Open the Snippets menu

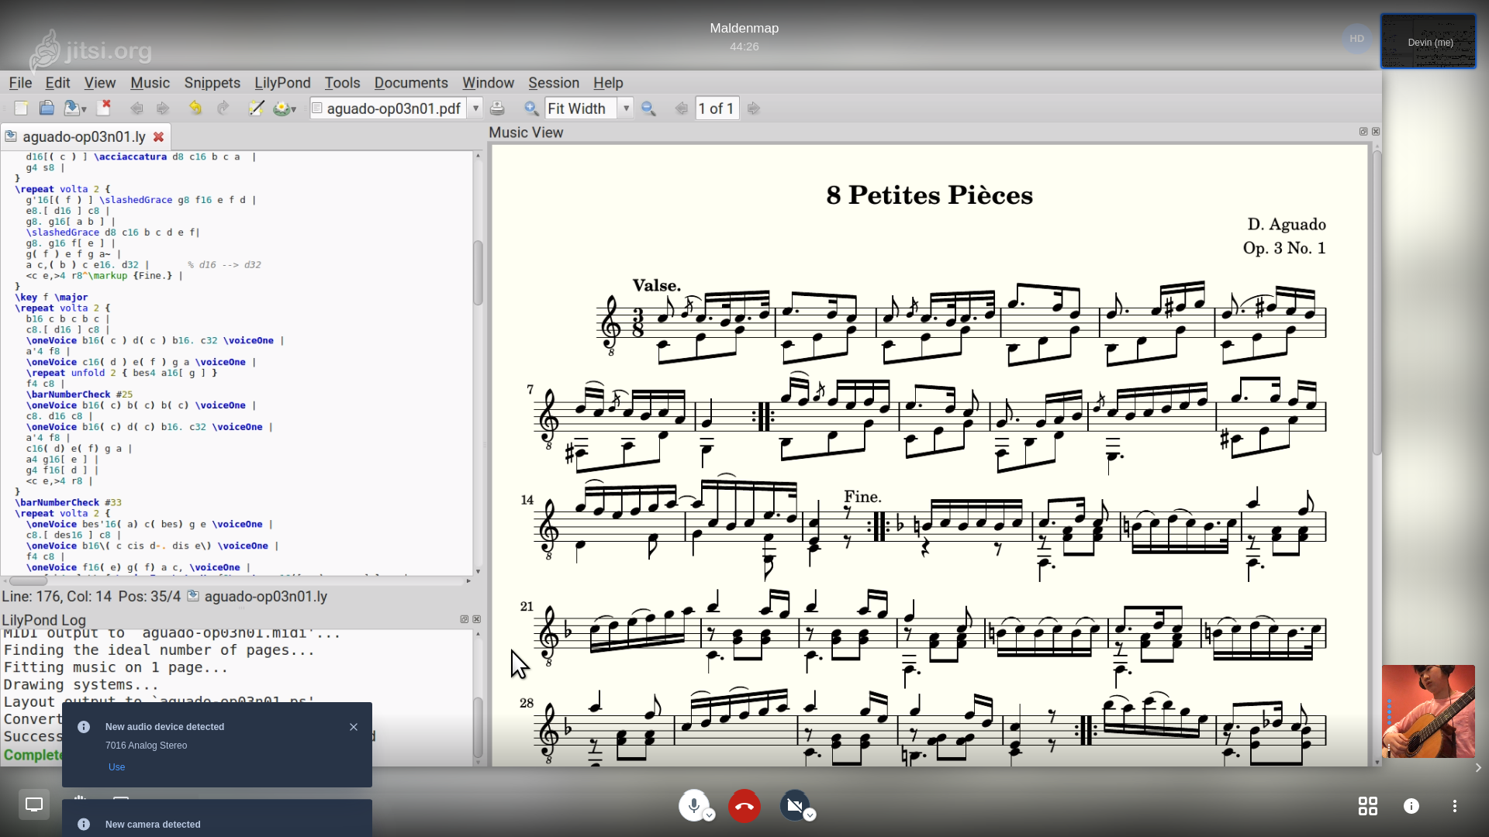coord(212,83)
